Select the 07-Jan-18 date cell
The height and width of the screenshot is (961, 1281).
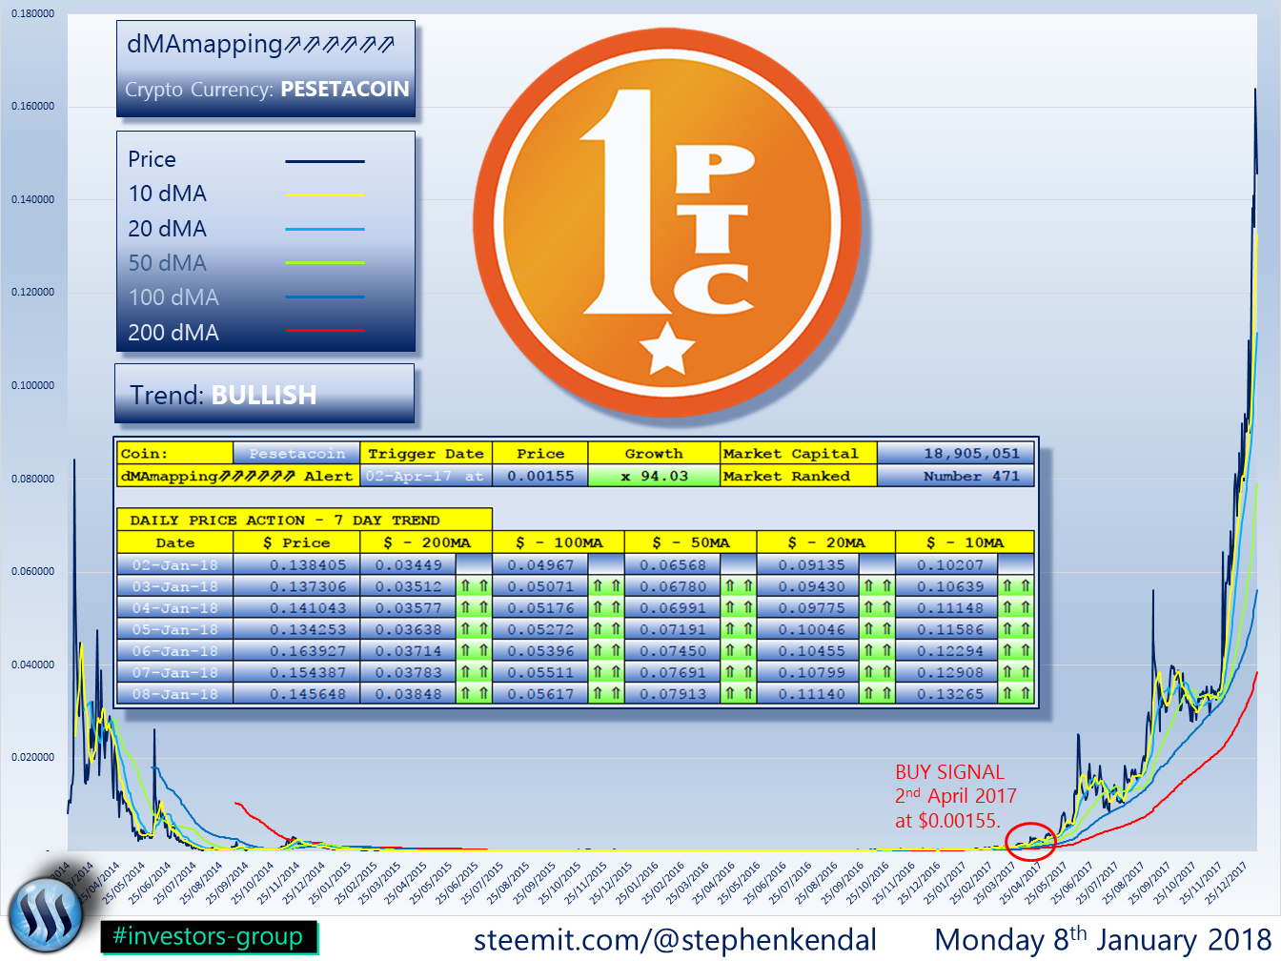click(175, 672)
